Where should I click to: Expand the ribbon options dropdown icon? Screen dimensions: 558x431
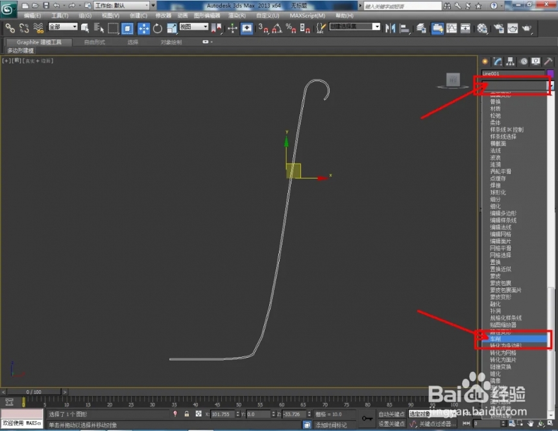[x=207, y=42]
